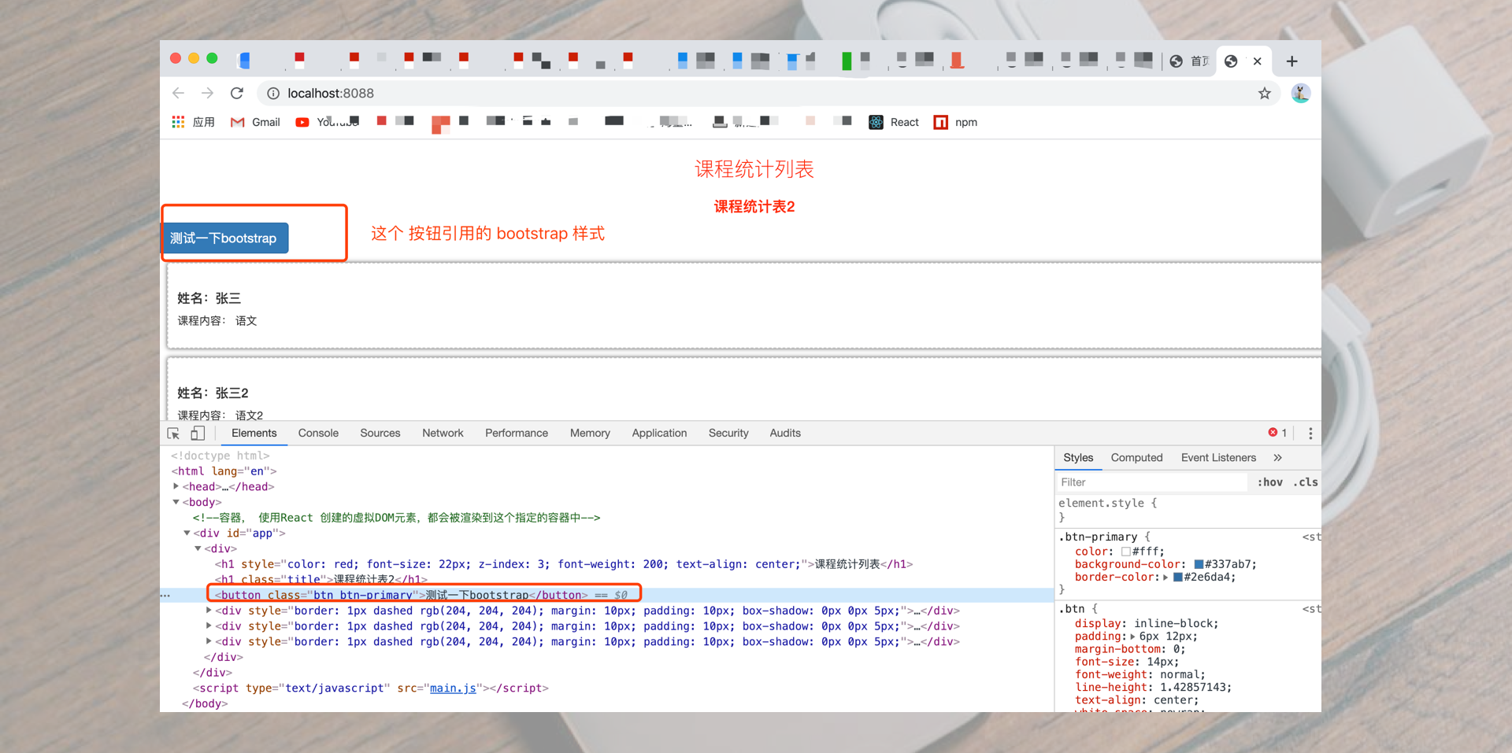Collapse the body element in the DOM tree
This screenshot has width=1512, height=753.
(x=176, y=502)
